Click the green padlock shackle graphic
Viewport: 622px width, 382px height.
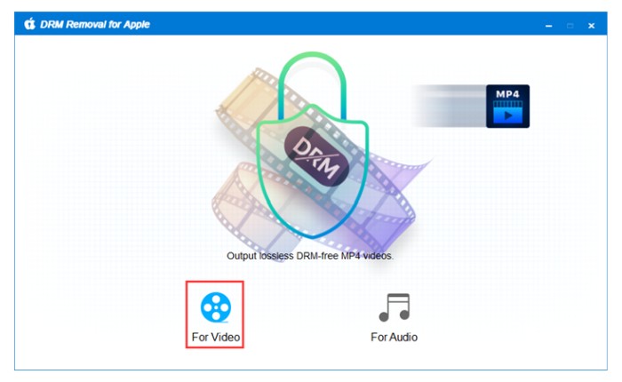(x=313, y=79)
